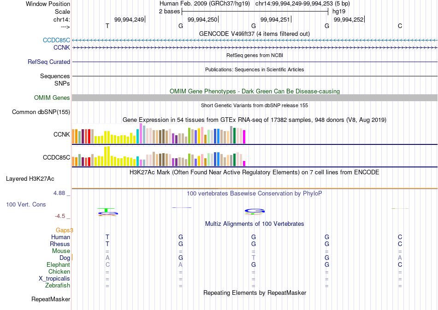Click the Scale label
The height and width of the screenshot is (310, 438).
(63, 11)
